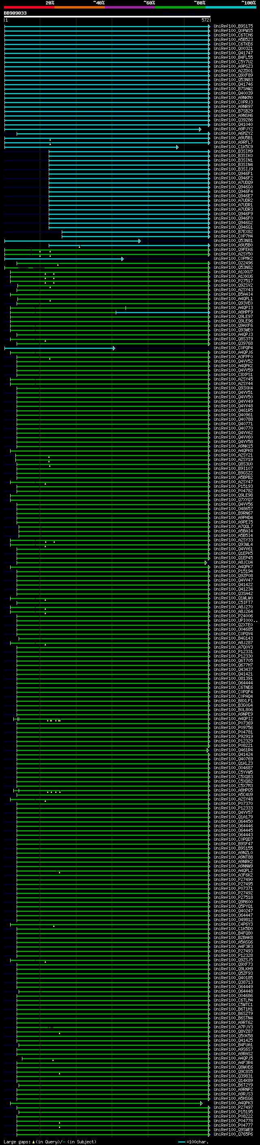Select the UniRef100_B7SB29 label
Image resolution: width=260 pixels, height=1145 pixels.
pos(233,112)
